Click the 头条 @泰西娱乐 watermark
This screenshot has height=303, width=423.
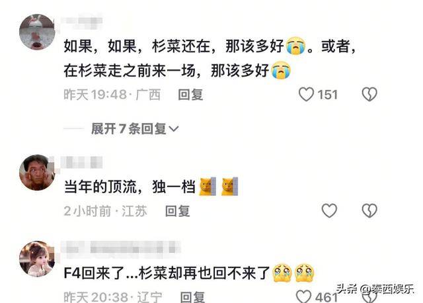tap(375, 289)
